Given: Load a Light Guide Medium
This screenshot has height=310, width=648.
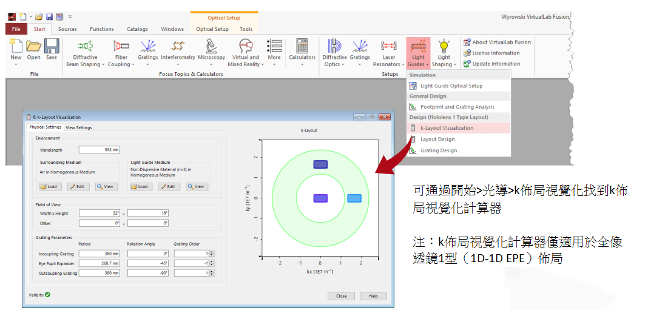Looking at the screenshot, I should click(141, 186).
